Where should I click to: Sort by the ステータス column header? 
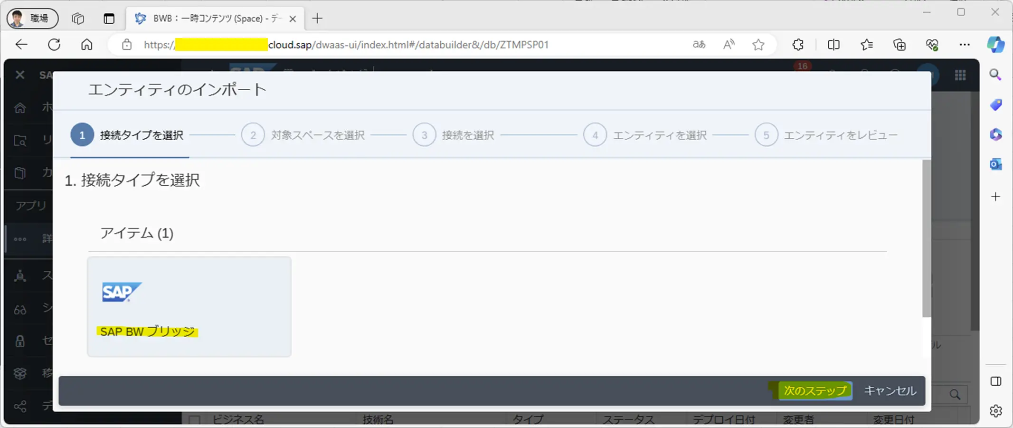(x=629, y=419)
